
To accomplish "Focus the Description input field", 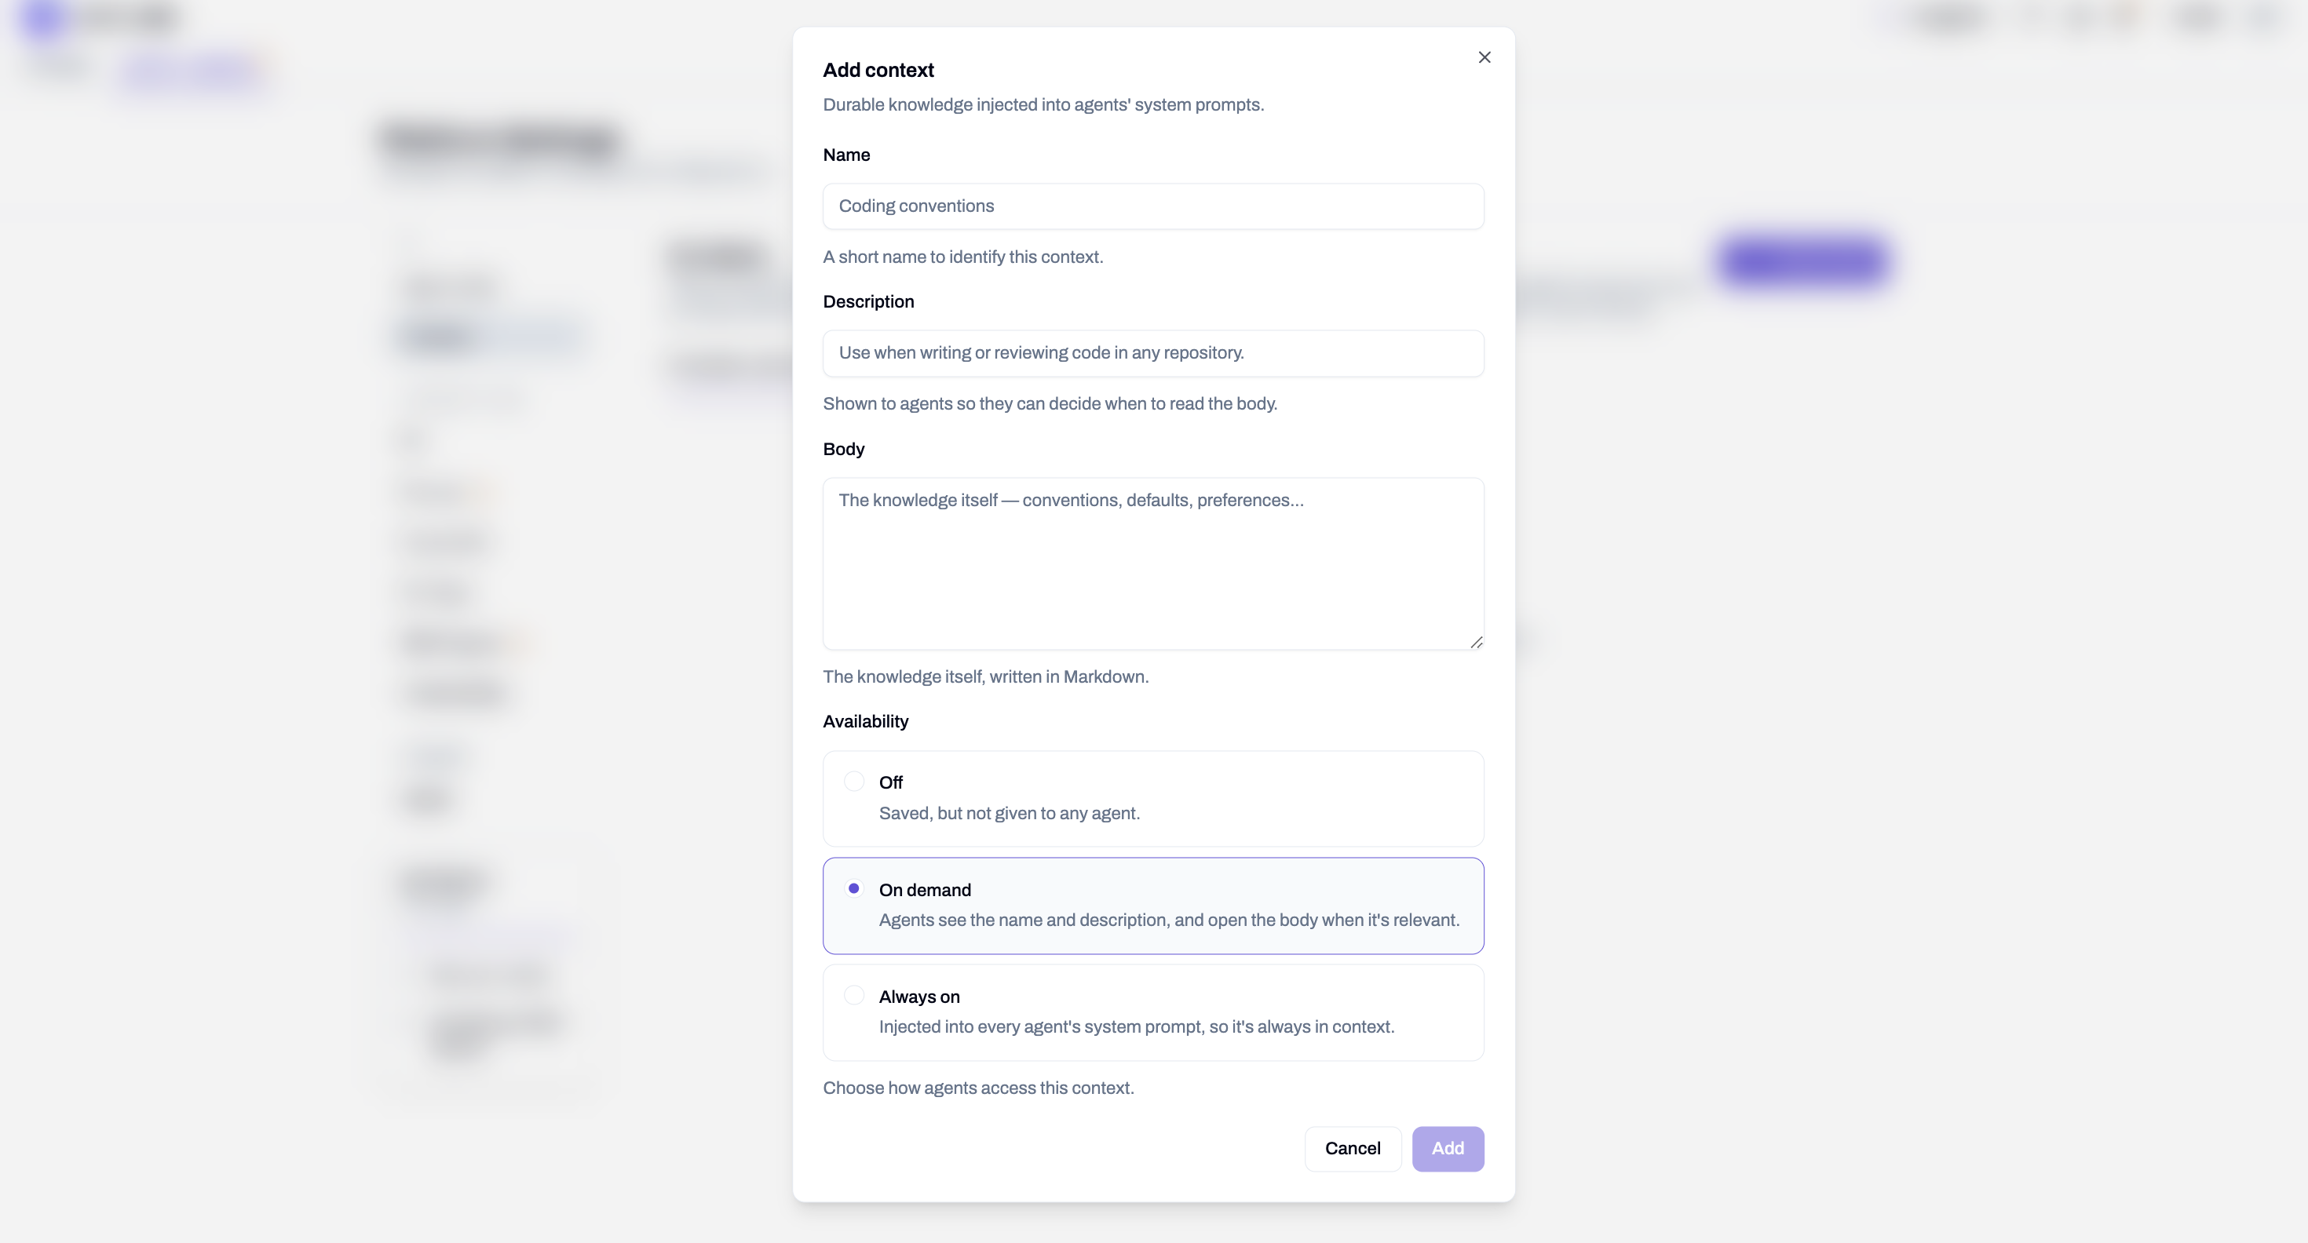I will point(1153,353).
